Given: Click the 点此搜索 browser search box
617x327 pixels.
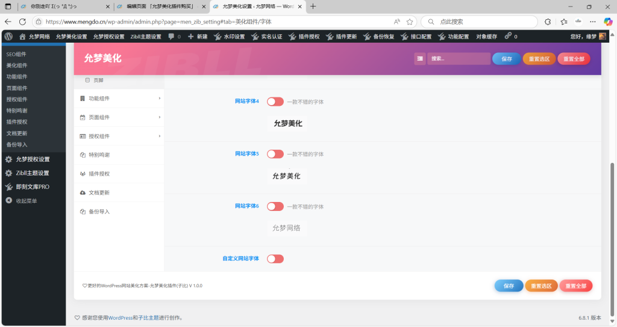Looking at the screenshot, I should [x=479, y=22].
